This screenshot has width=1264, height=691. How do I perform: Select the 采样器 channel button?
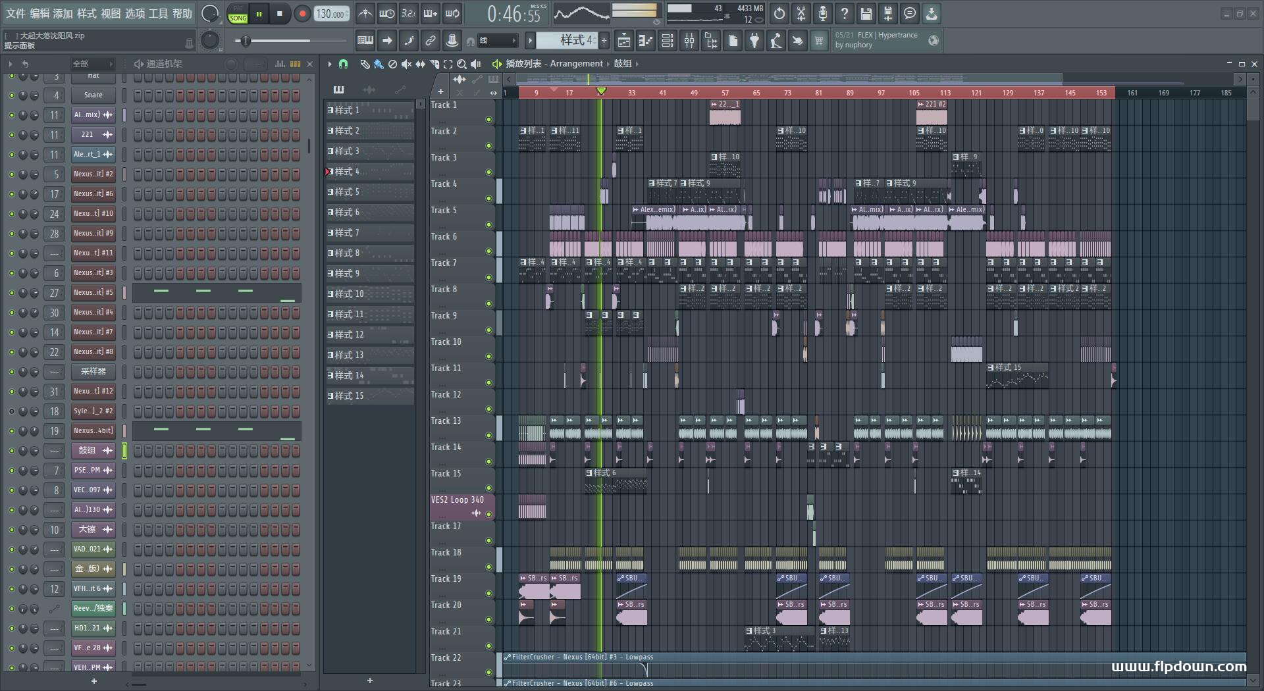(x=93, y=372)
